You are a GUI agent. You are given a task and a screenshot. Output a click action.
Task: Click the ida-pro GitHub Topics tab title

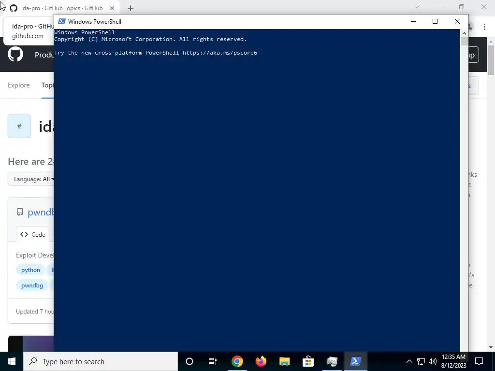point(62,8)
